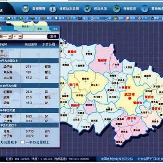The image size is (163, 163).
Task: Click the 汉川市 label on map
Action: click(x=113, y=97)
